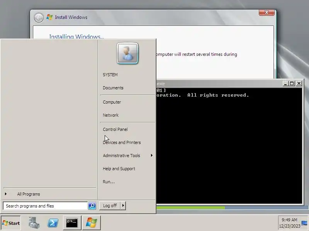Click the Log off button
The width and height of the screenshot is (309, 231).
pyautogui.click(x=110, y=206)
